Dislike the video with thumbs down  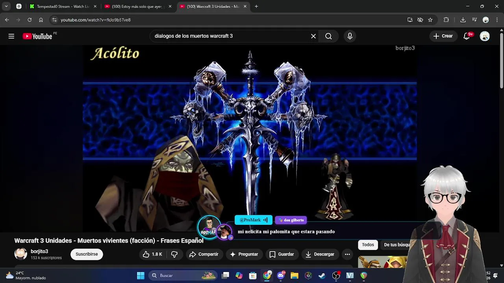point(174,254)
